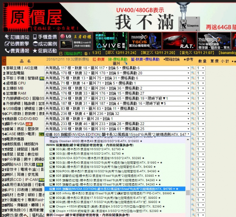
Task: Click 電源供應器 category label
Action: [15, 139]
